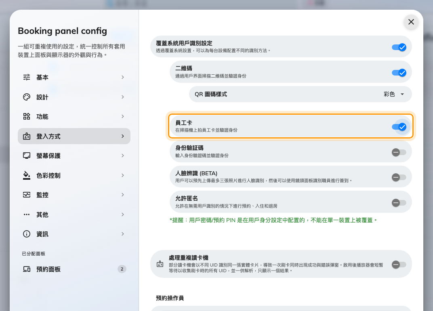
Task: Select the 登入方式 section
Action: [x=74, y=136]
